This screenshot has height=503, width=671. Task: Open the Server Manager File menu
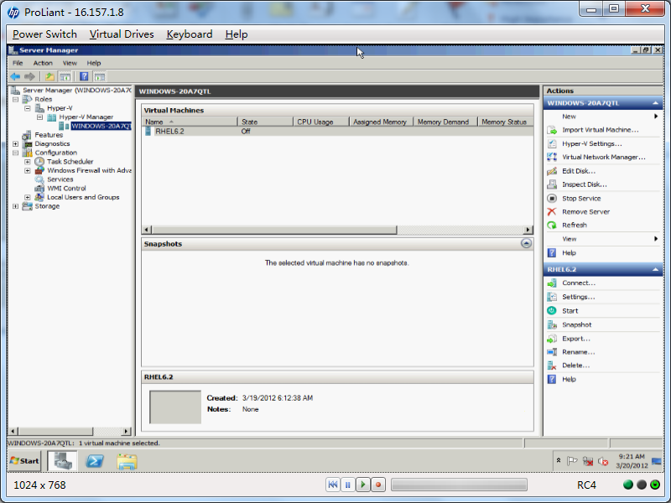pyautogui.click(x=18, y=63)
